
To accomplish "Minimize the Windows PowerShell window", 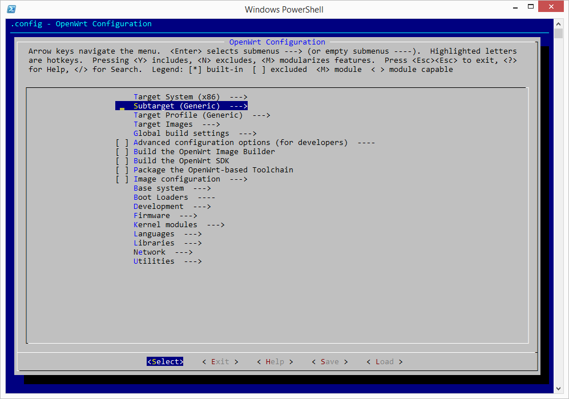I will click(515, 7).
